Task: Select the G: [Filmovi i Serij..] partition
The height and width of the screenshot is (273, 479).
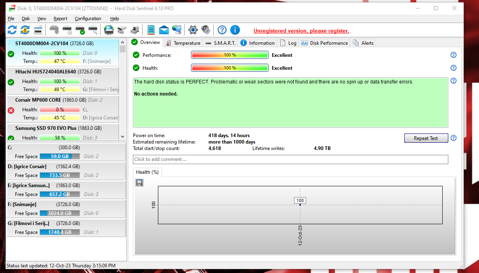Action: (66, 227)
